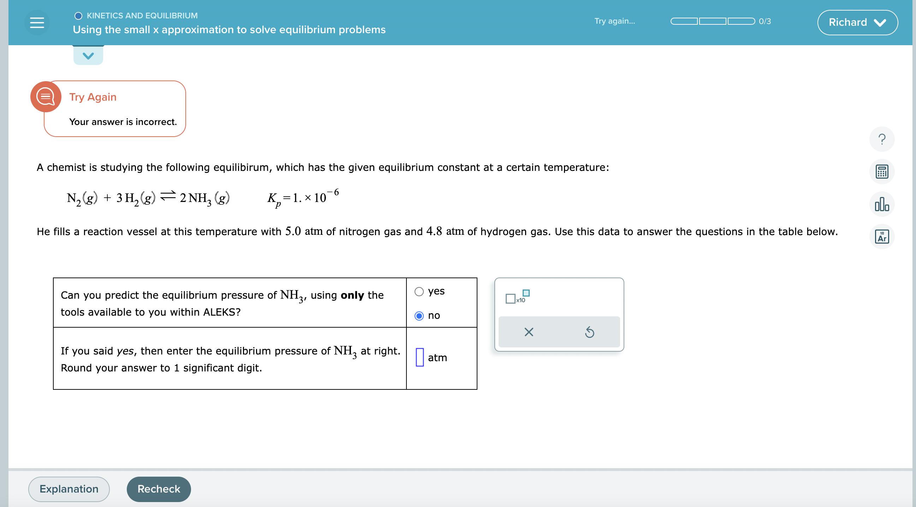Open the data bar chart tool
916x507 pixels.
pyautogui.click(x=881, y=204)
